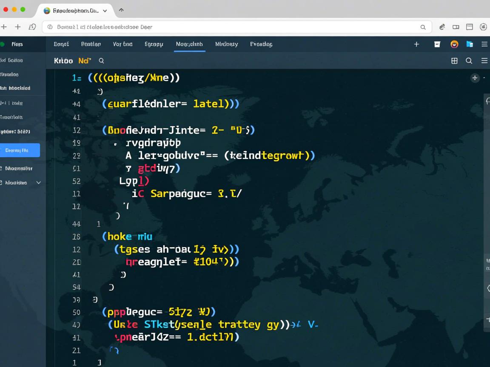Click the browser address bar field
This screenshot has width=490, height=367.
(234, 27)
